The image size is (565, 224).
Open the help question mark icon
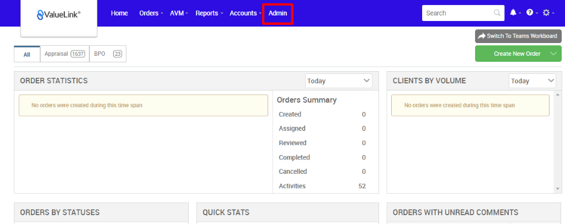pyautogui.click(x=530, y=13)
